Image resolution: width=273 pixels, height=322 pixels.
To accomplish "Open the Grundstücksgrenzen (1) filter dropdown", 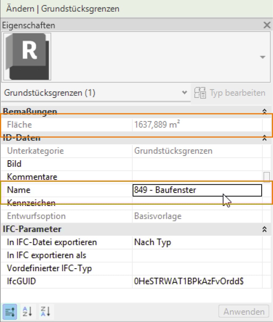I will coord(96,93).
